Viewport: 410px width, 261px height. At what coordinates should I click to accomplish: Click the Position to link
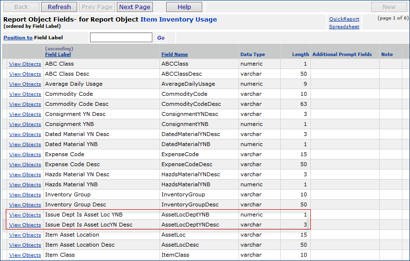click(18, 38)
